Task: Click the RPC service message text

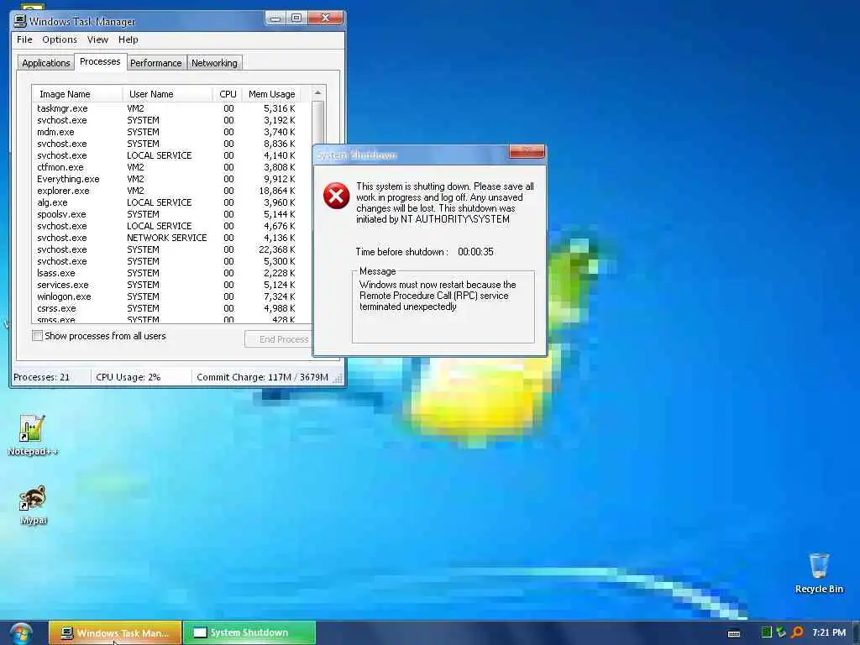Action: (438, 296)
